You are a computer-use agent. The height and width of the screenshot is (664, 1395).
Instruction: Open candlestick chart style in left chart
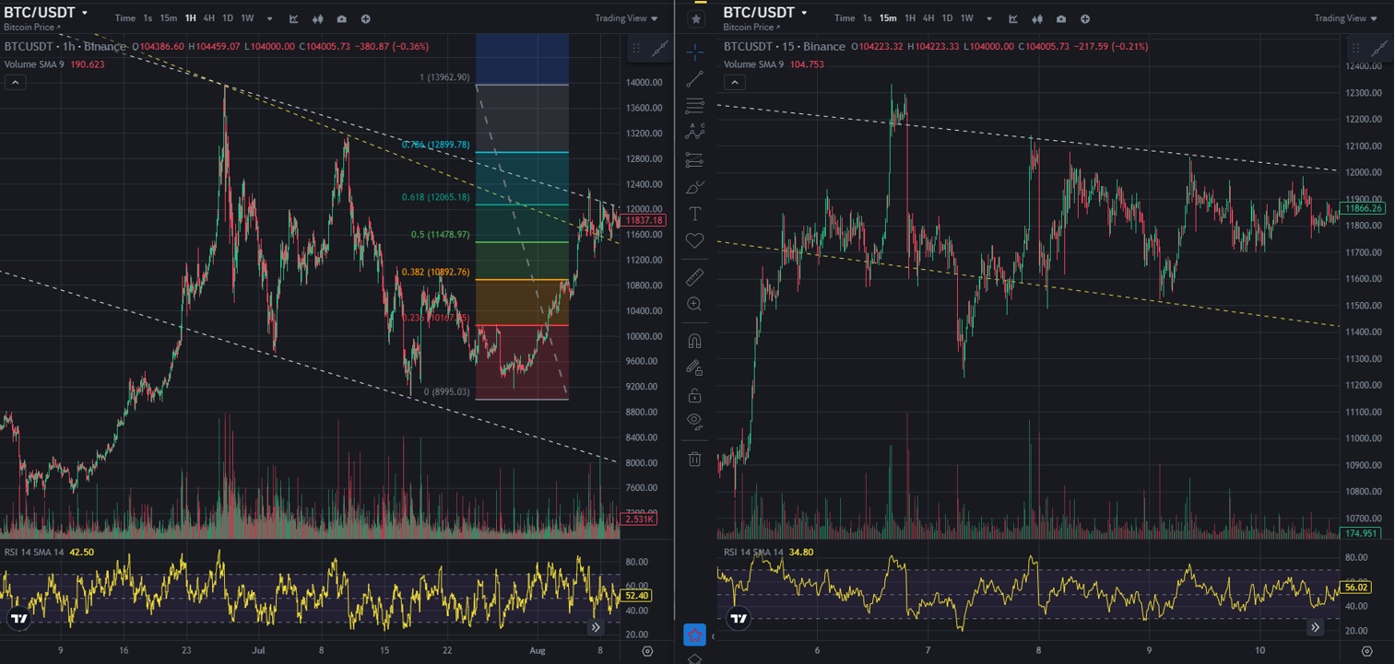point(318,18)
